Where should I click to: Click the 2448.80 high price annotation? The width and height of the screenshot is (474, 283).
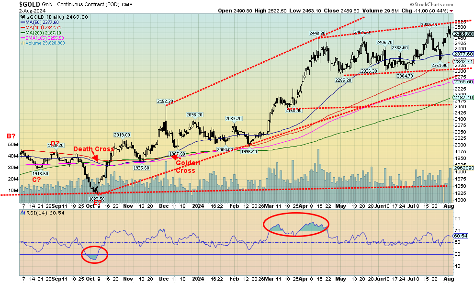click(x=317, y=34)
